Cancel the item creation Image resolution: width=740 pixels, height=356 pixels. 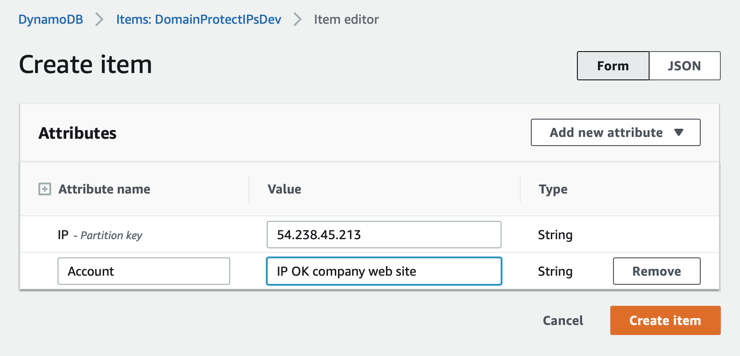click(563, 320)
